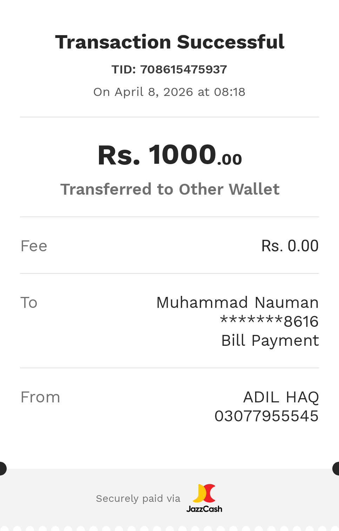The width and height of the screenshot is (339, 531).
Task: Click the 08:18 transaction time
Action: [x=230, y=92]
